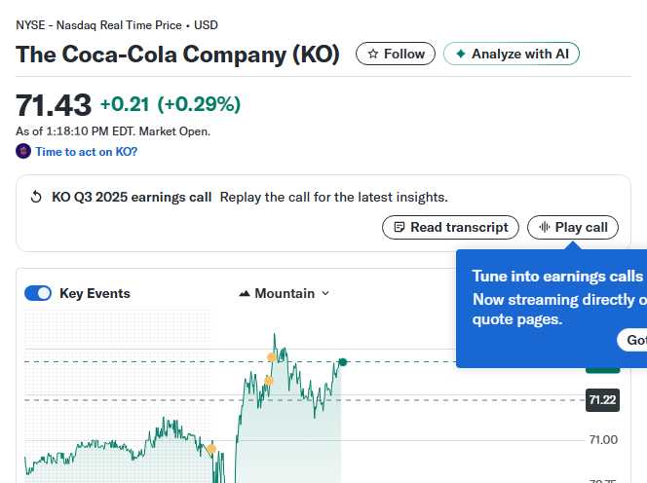Click the green current-price dot on chart
647x483 pixels.
point(342,362)
